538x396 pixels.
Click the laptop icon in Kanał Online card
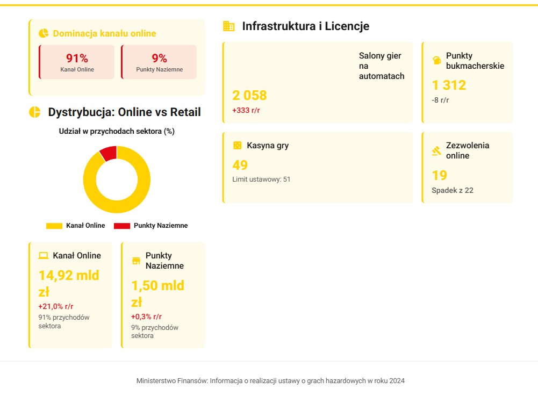[x=44, y=256]
